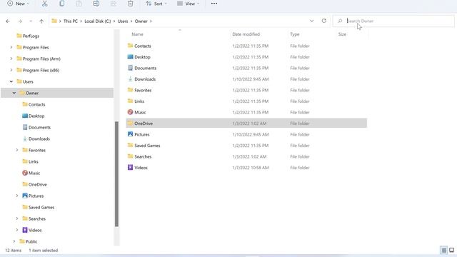Screen dimensions: 457x257
Task: Click the Delete trash icon
Action: [130, 4]
